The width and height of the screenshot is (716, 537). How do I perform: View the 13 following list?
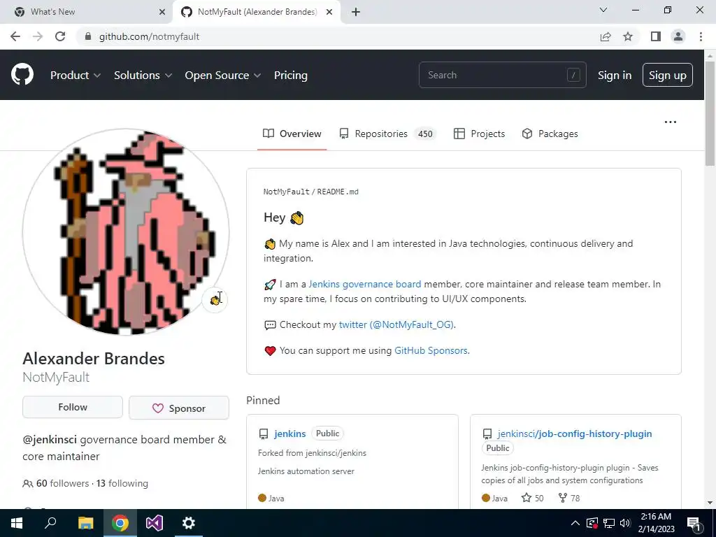[122, 483]
